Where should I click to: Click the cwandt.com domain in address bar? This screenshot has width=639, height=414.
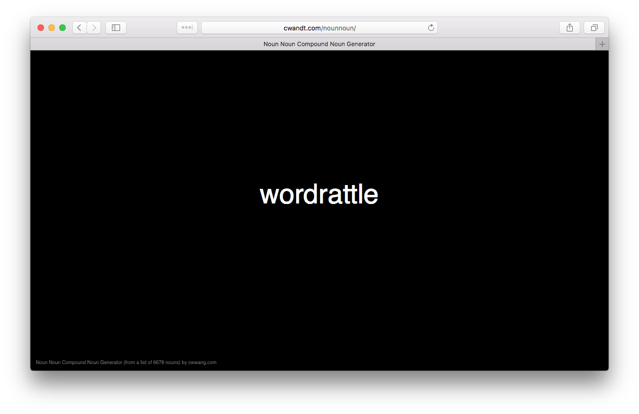coord(302,28)
